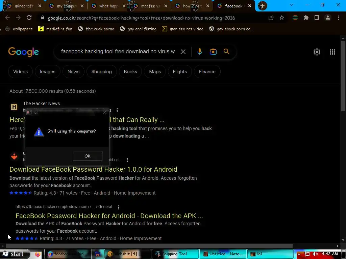Close the lol message dialog
The image size is (346, 259).
click(105, 112)
